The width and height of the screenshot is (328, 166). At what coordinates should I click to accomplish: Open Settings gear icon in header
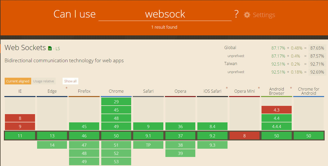(x=247, y=15)
